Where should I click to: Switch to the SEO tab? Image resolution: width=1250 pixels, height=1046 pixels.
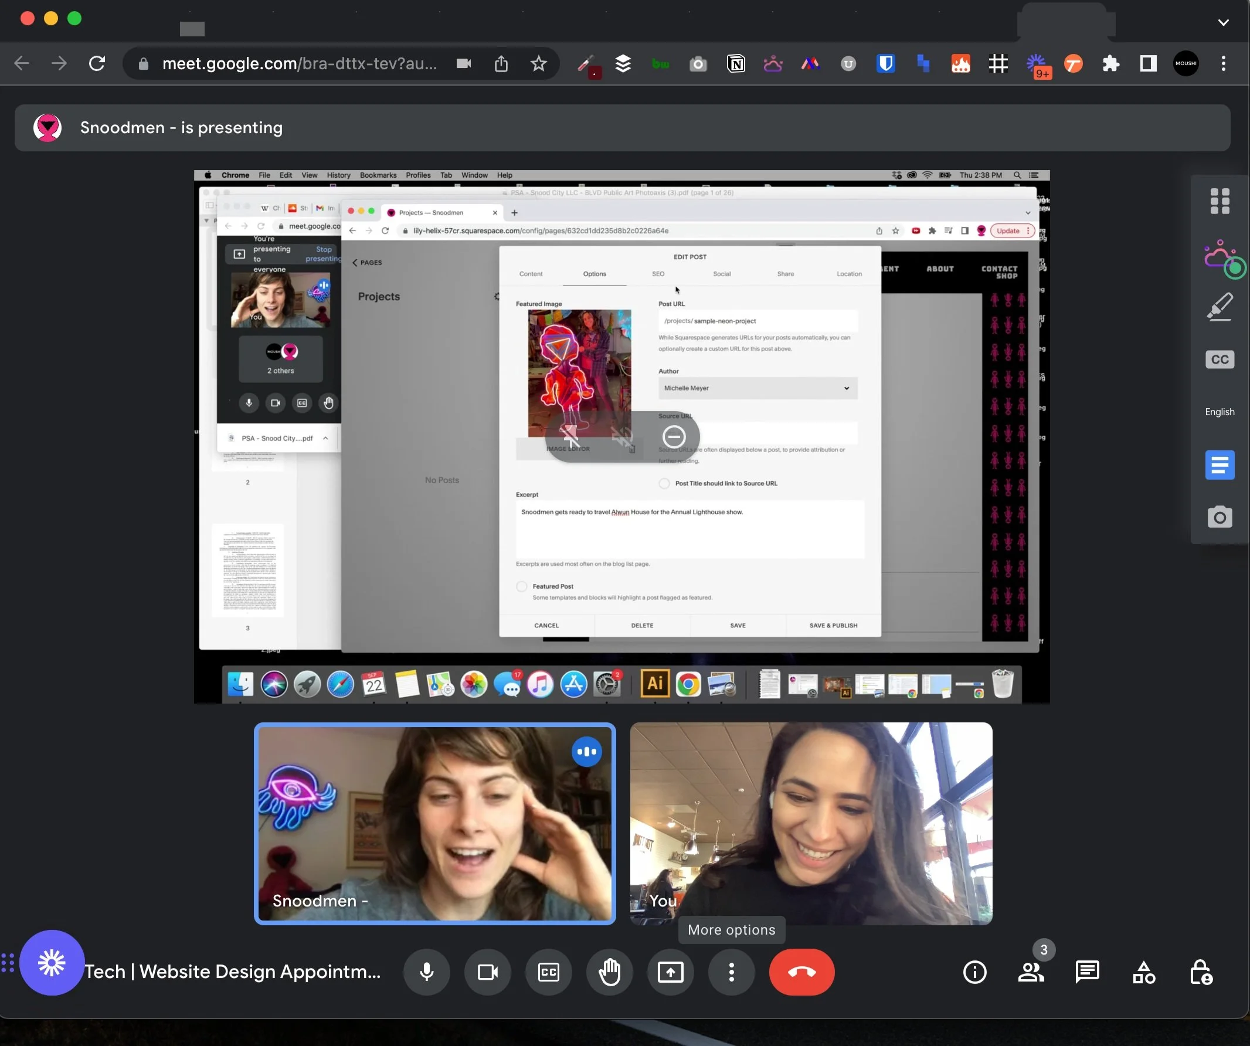tap(658, 274)
